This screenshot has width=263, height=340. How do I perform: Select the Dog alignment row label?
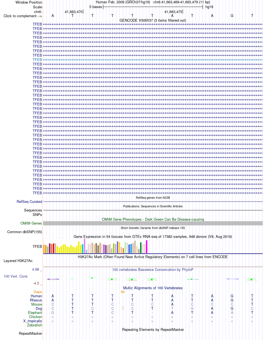click(39, 309)
